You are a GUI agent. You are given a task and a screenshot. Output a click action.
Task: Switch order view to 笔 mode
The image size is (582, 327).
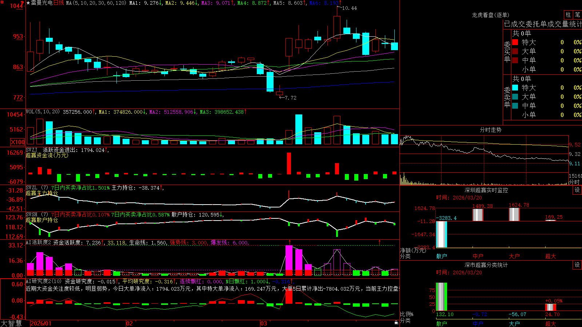(x=577, y=15)
